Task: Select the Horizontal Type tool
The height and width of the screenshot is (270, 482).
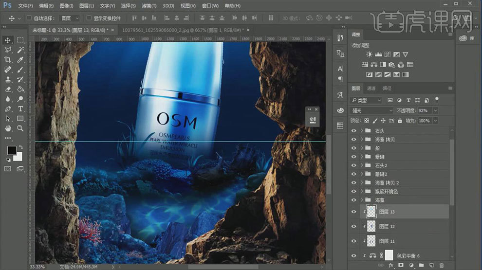Action: click(20, 108)
